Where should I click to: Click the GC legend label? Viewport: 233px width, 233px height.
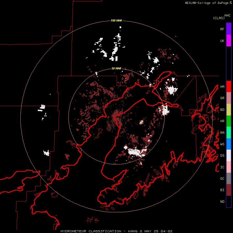(x=222, y=179)
